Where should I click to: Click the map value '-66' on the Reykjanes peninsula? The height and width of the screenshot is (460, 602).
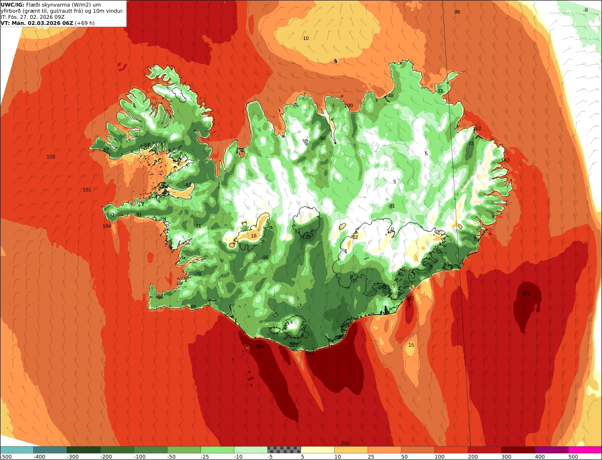pos(159,297)
